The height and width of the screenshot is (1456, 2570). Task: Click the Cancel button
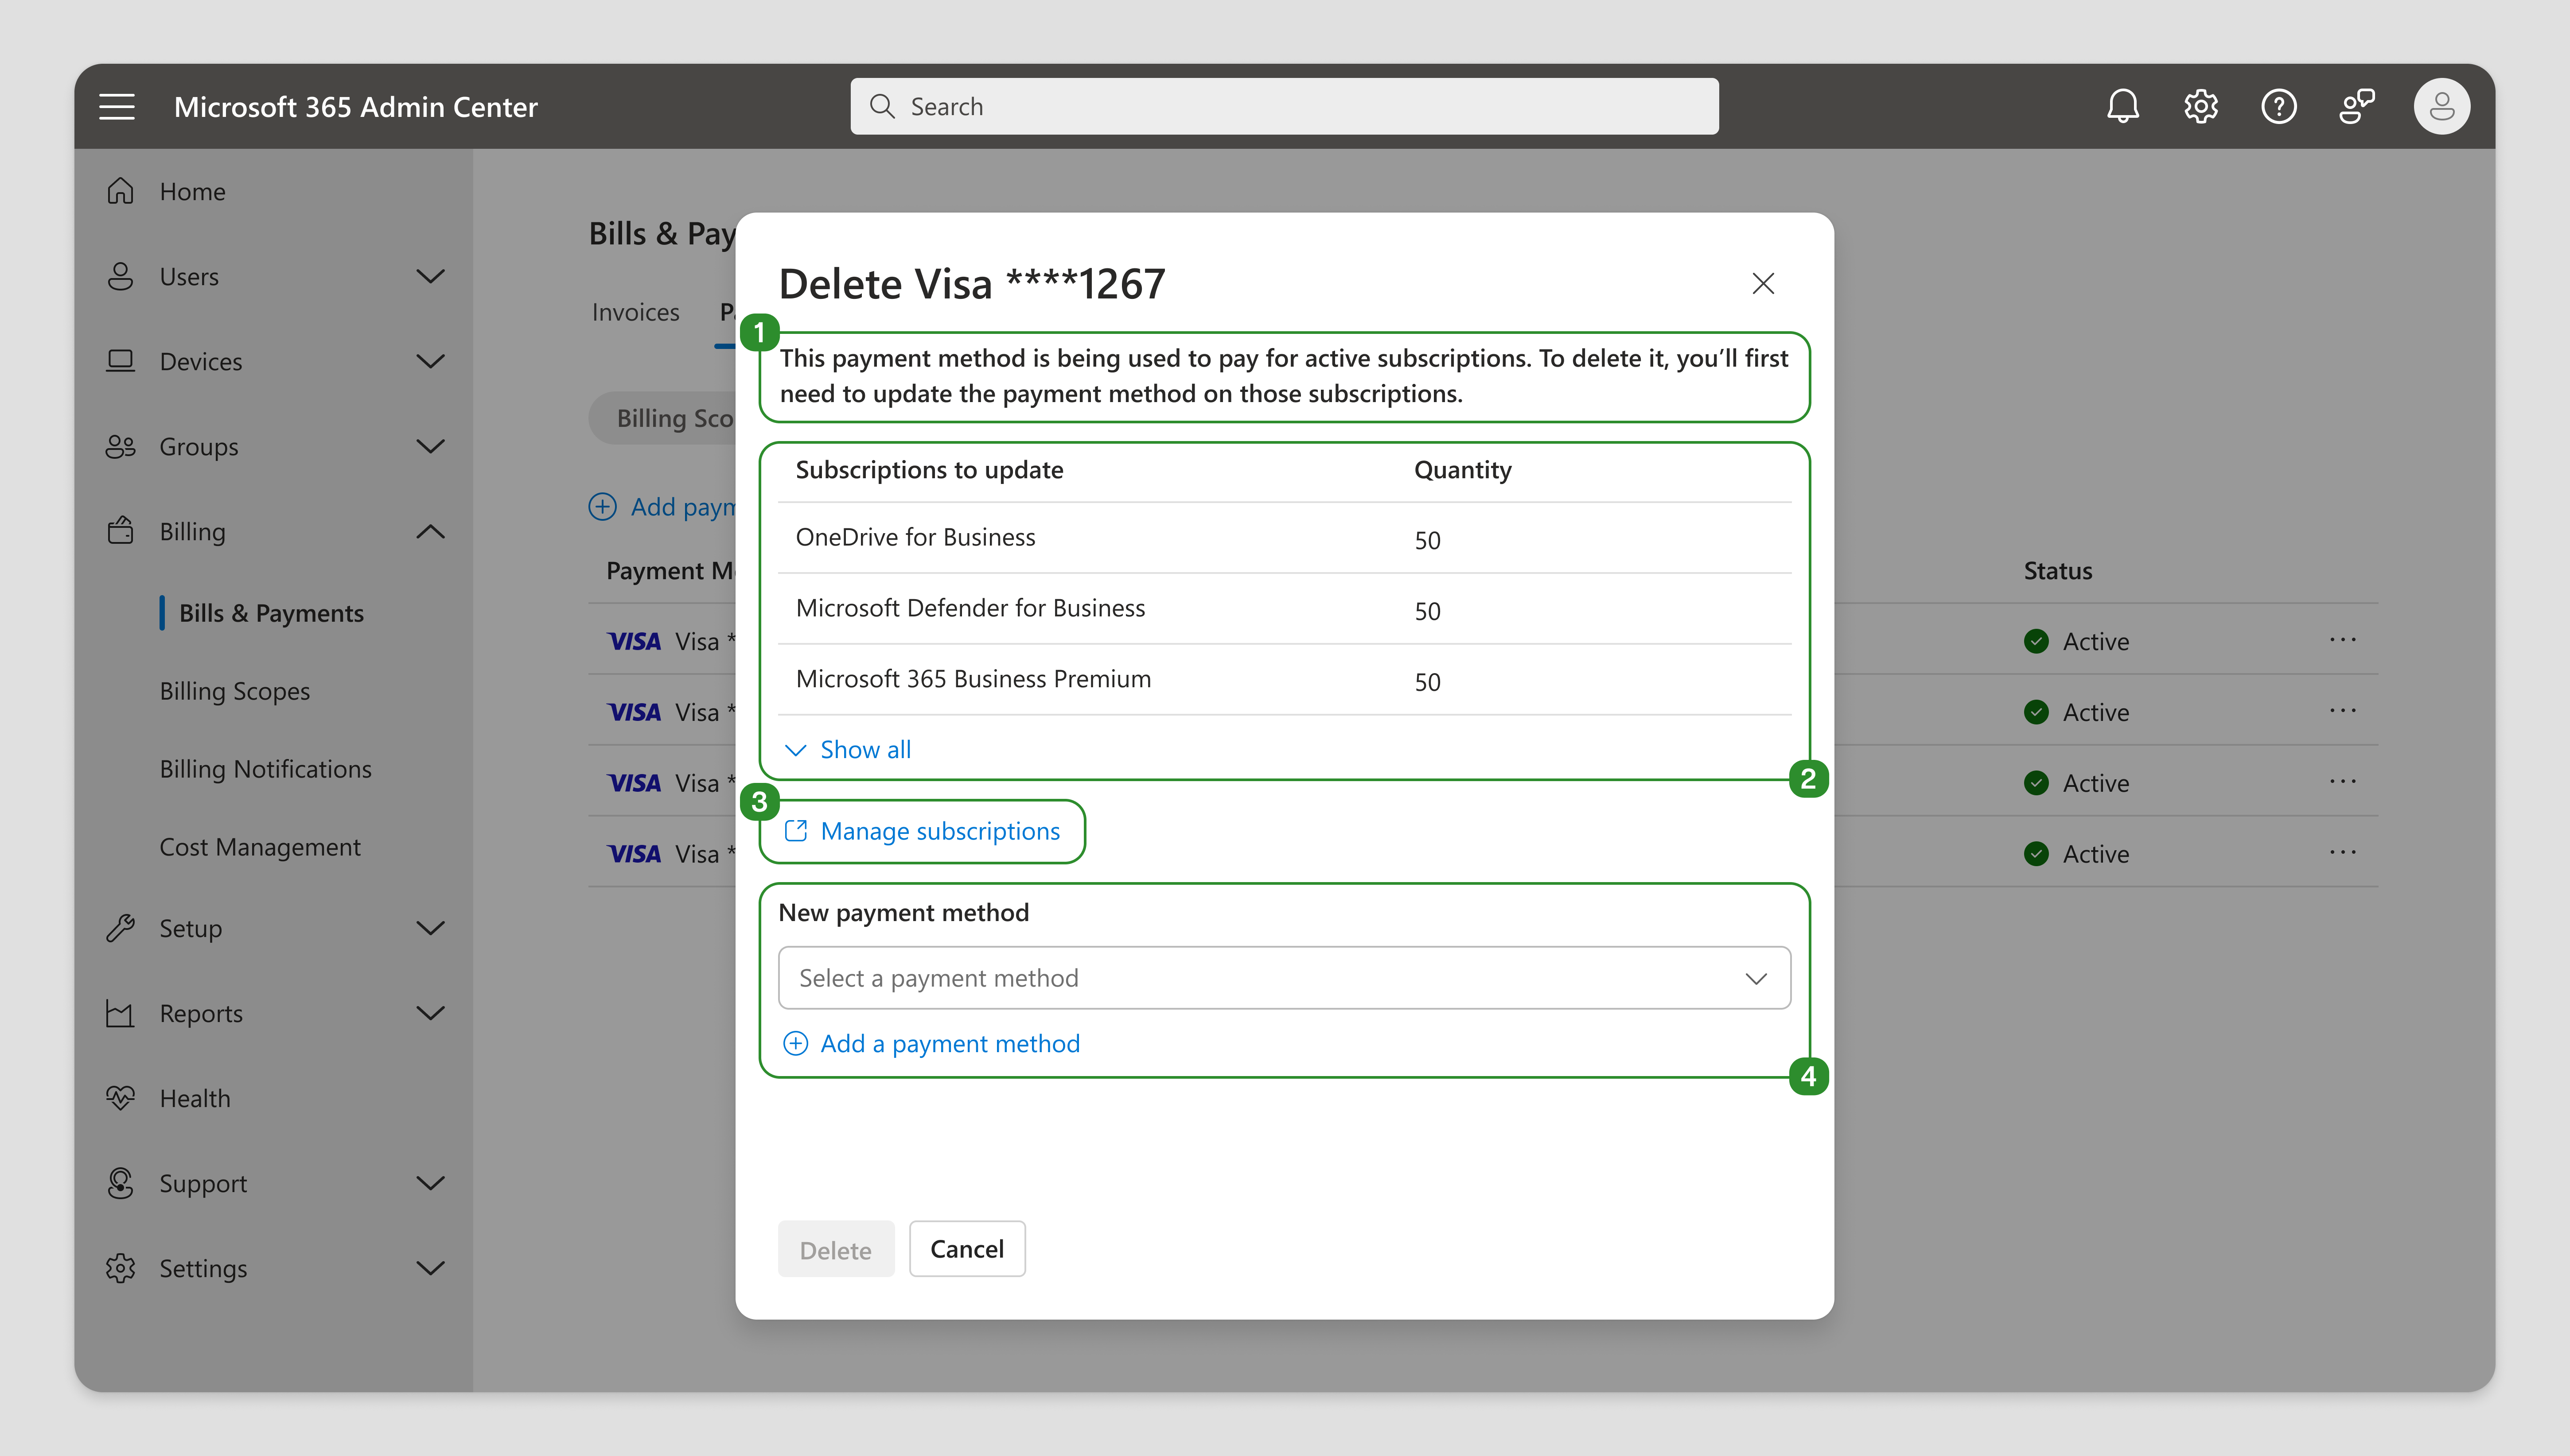click(966, 1249)
